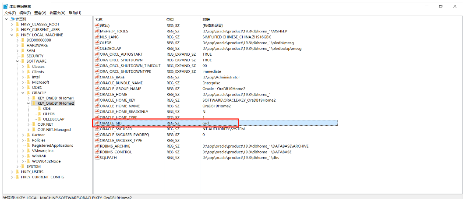Click the folder icon of Microsoft key
Image resolution: width=463 pixels, height=202 pixels.
(28, 82)
